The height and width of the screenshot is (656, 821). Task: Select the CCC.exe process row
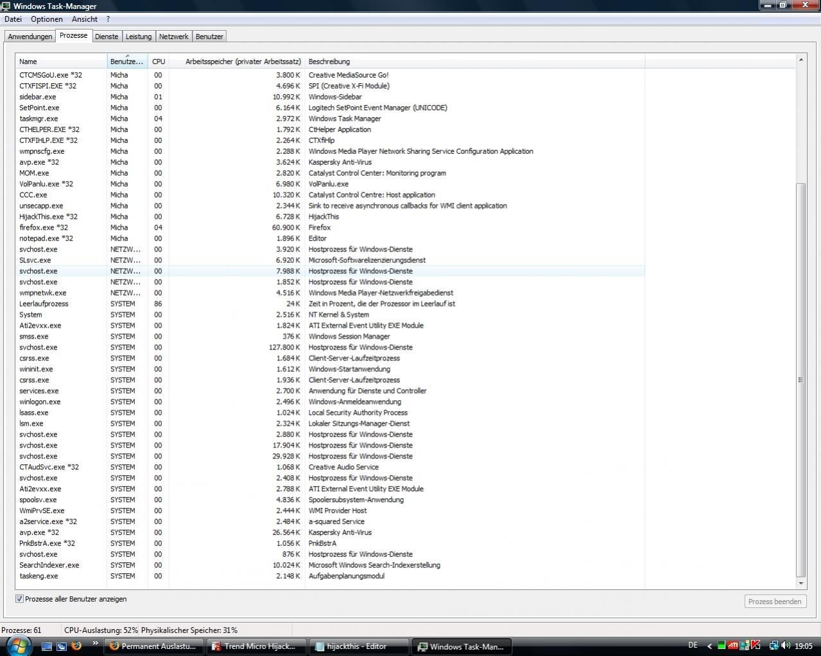330,195
